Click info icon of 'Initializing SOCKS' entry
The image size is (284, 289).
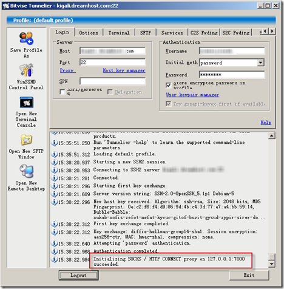click(54, 259)
